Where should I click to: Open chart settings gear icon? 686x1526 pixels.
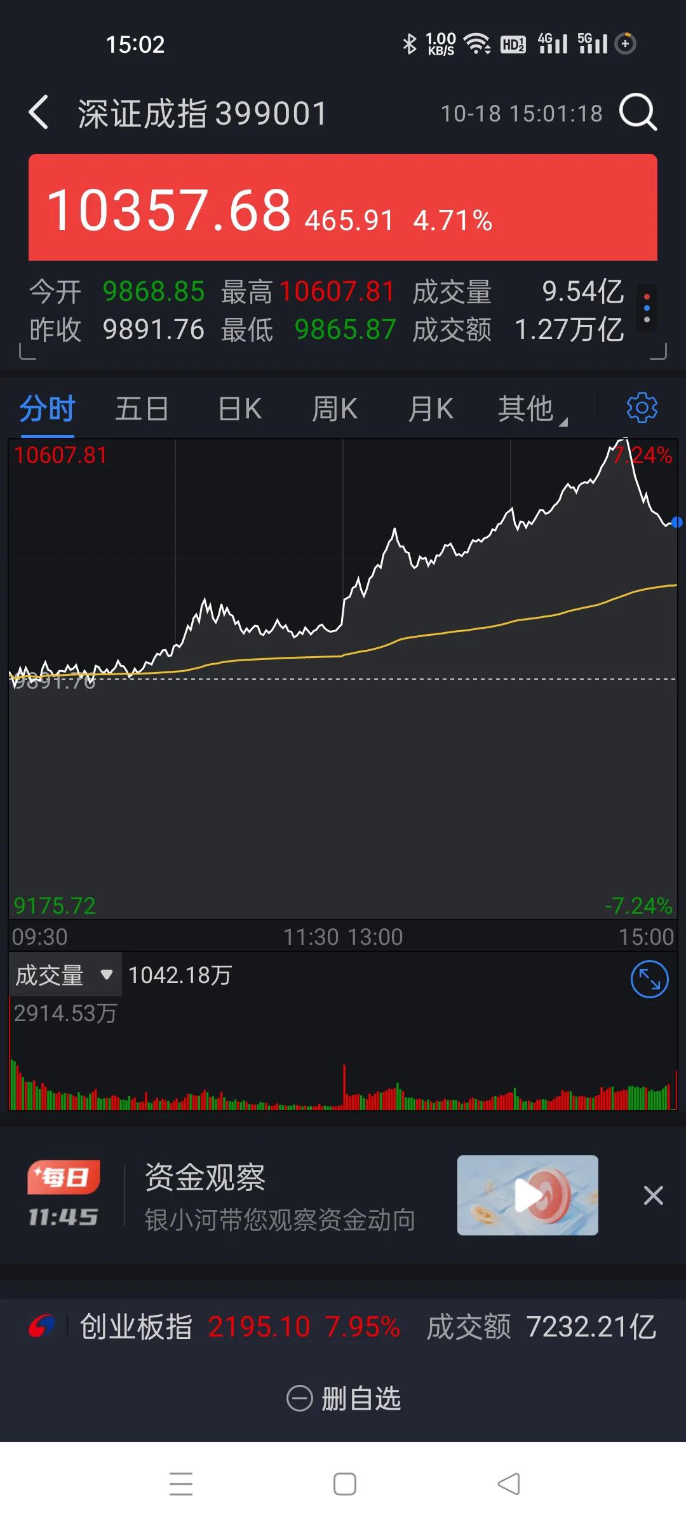[x=642, y=408]
